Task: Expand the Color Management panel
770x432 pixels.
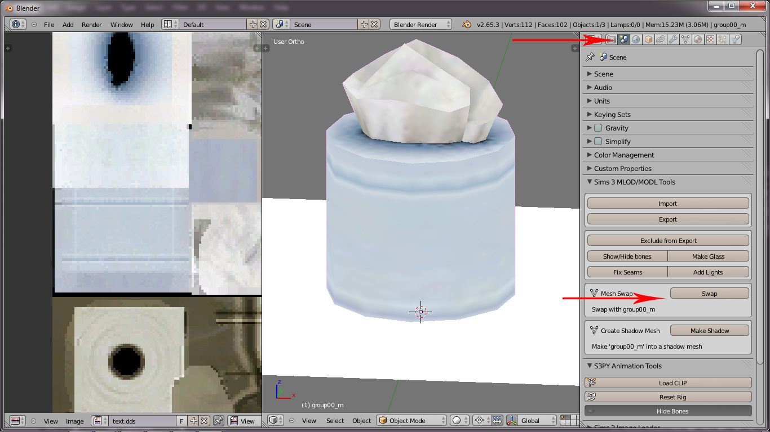Action: [623, 155]
